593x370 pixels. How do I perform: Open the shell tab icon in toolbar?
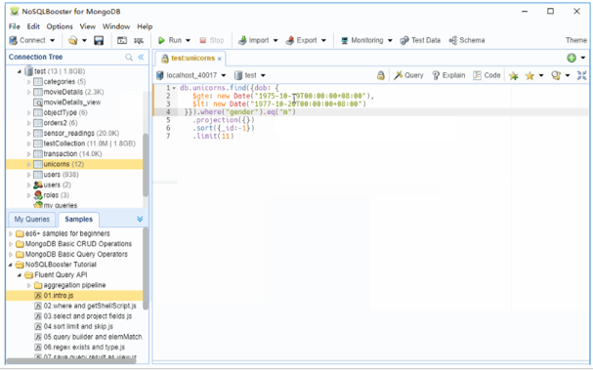tap(122, 40)
